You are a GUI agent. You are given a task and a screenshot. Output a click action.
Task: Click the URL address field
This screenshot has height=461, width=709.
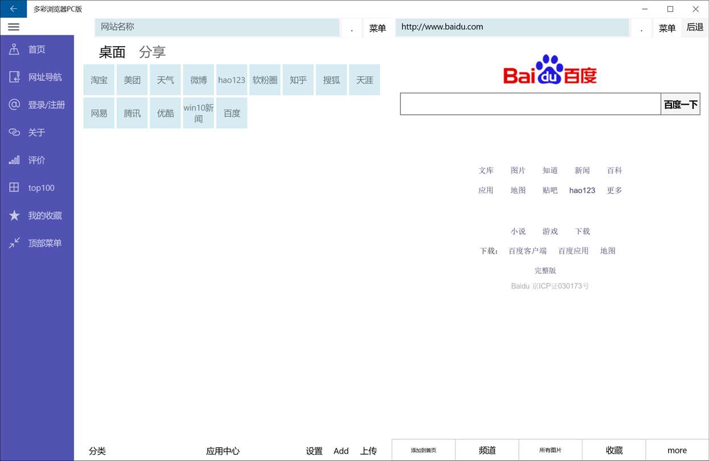(x=513, y=27)
